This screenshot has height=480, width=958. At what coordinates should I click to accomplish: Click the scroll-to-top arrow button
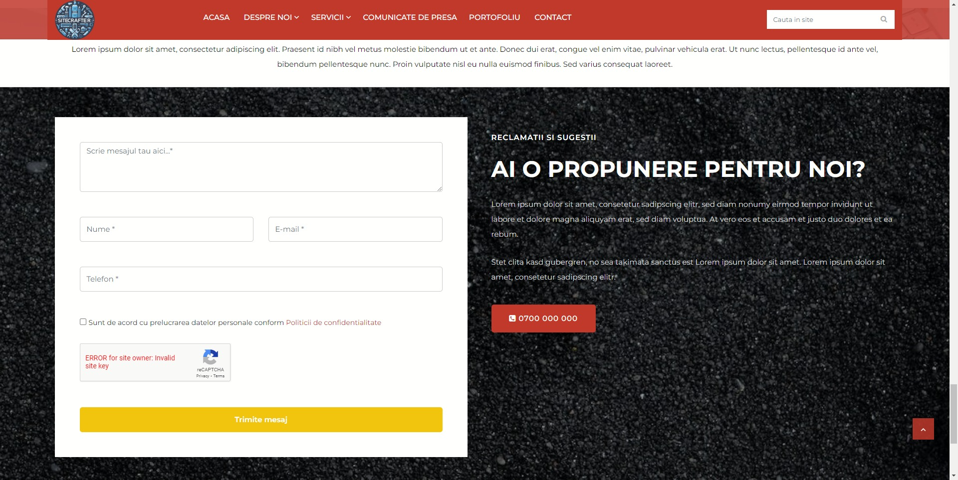[x=923, y=429]
